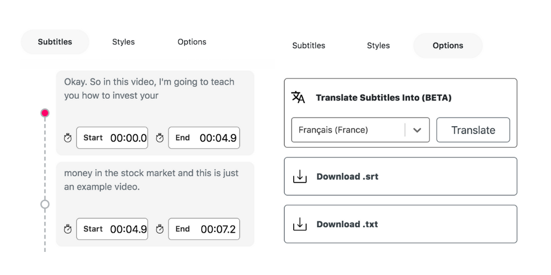
Task: Open the Français (France) language selector
Action: pyautogui.click(x=361, y=130)
